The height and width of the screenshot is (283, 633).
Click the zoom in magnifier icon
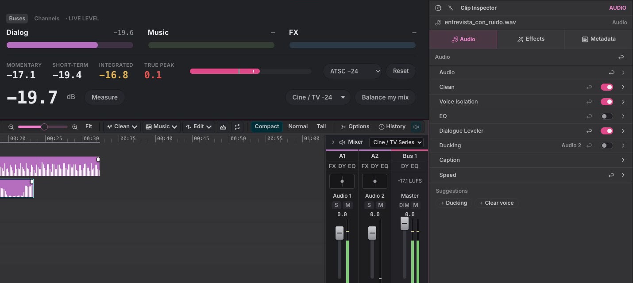pos(75,127)
